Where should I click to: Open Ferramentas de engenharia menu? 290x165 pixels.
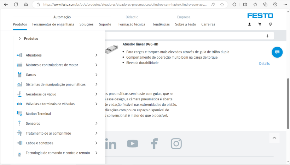(x=53, y=24)
